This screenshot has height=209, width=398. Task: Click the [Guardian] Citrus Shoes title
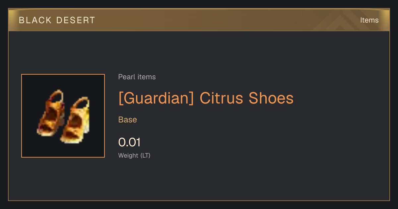[206, 98]
